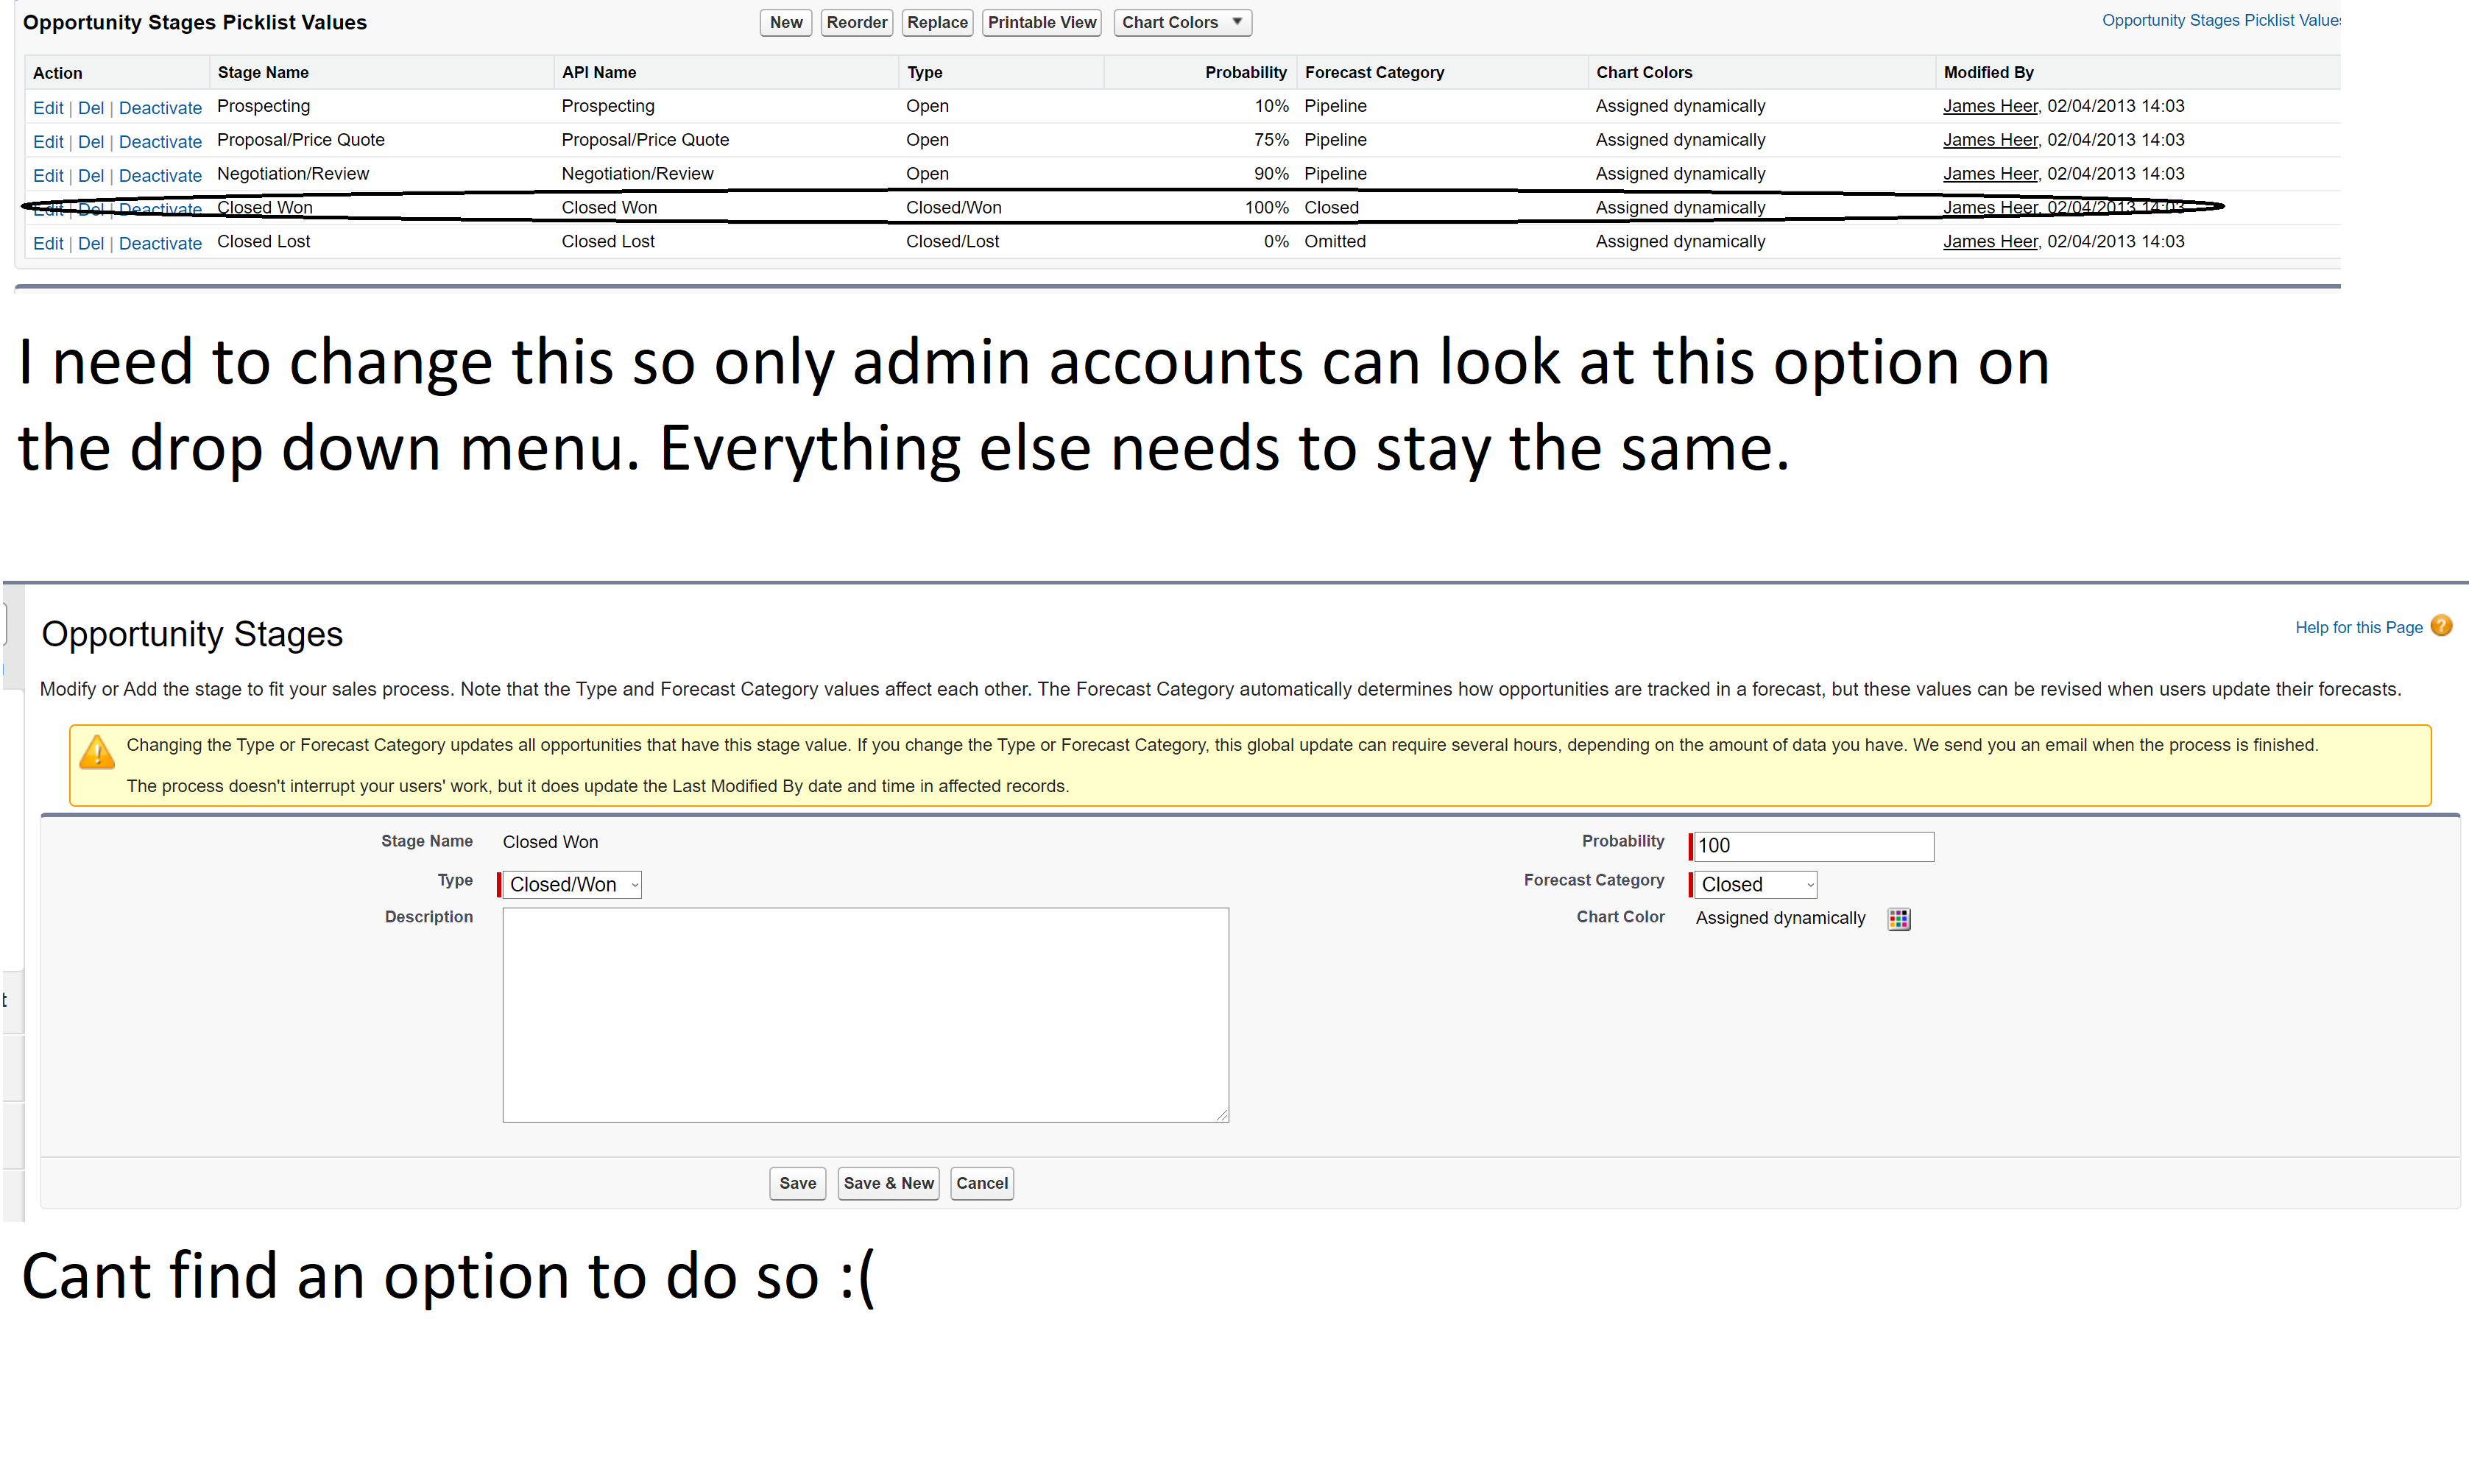Click the Replace button
This screenshot has height=1484, width=2469.
[936, 22]
